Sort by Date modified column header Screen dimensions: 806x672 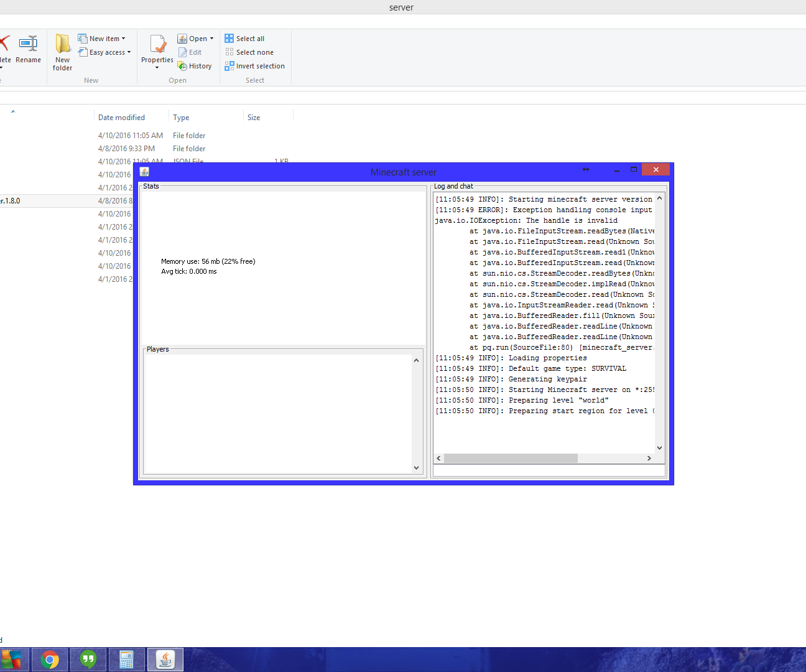(x=121, y=117)
